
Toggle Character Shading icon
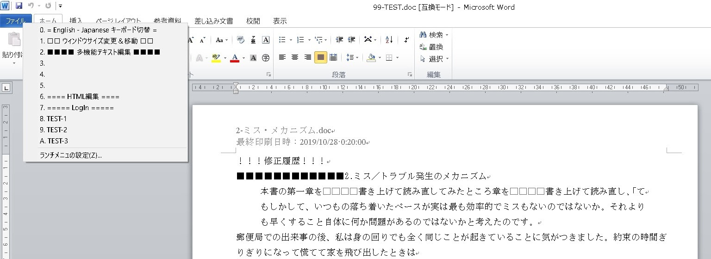(x=253, y=58)
